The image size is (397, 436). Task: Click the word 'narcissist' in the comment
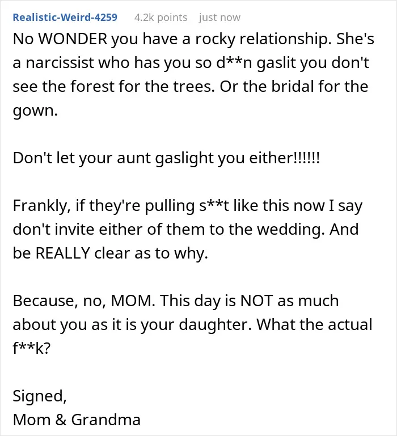pyautogui.click(x=60, y=62)
